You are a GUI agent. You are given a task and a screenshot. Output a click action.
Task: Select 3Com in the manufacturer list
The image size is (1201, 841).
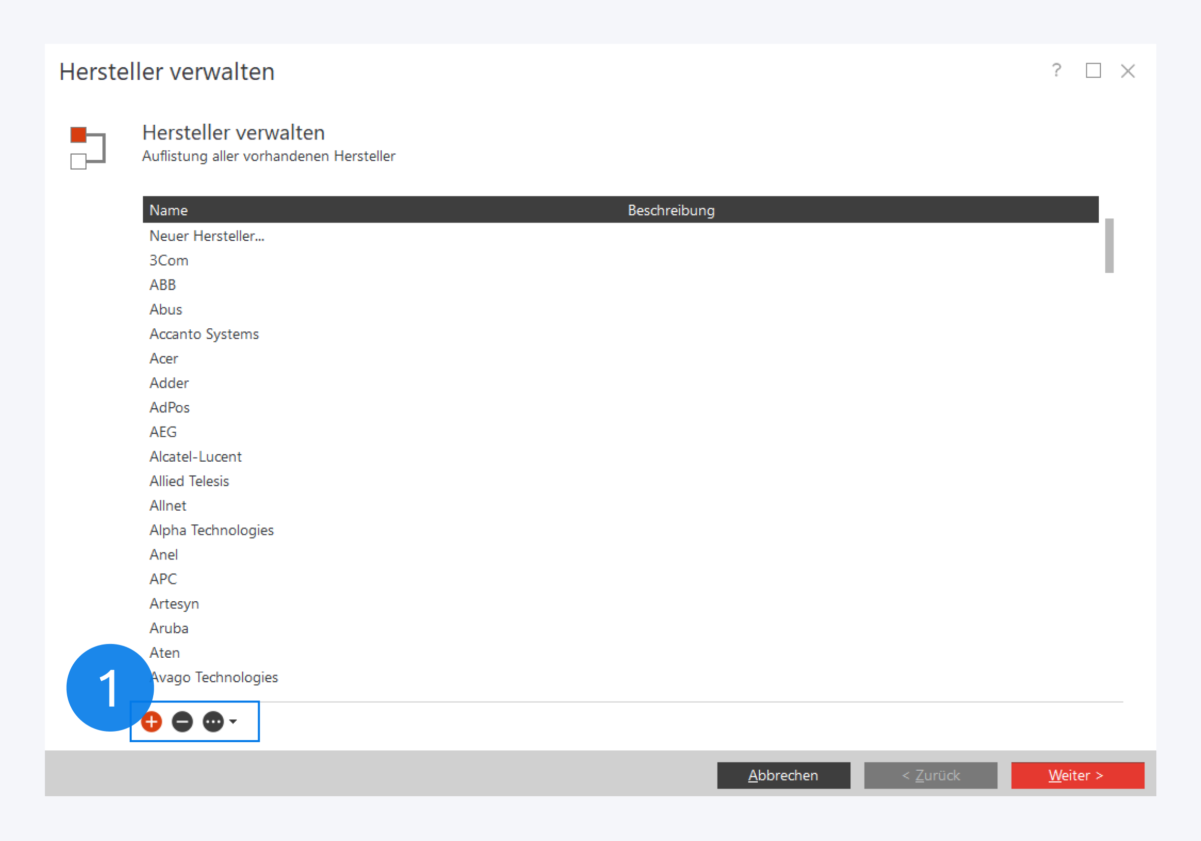[168, 261]
